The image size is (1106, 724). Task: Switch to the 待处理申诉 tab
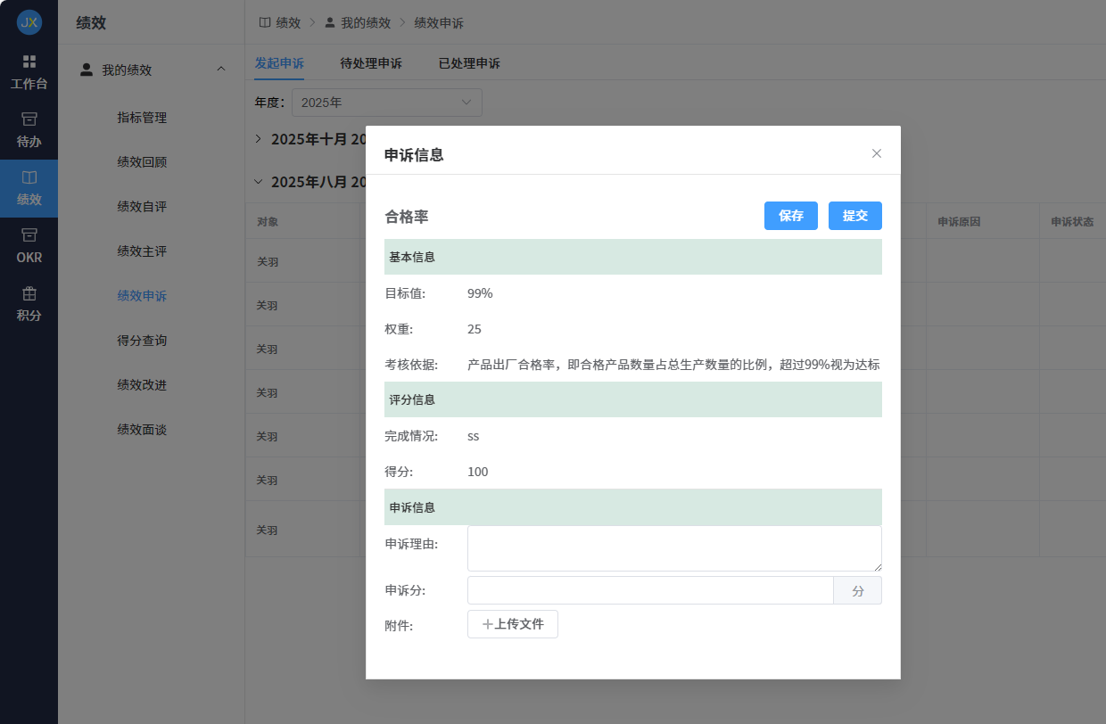pos(371,63)
